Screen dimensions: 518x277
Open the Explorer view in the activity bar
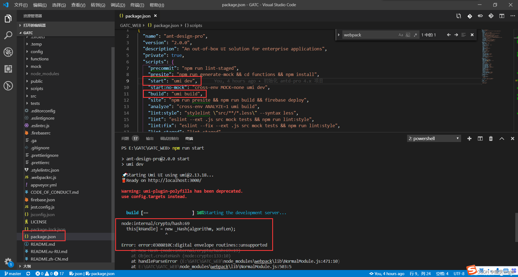coord(8,19)
